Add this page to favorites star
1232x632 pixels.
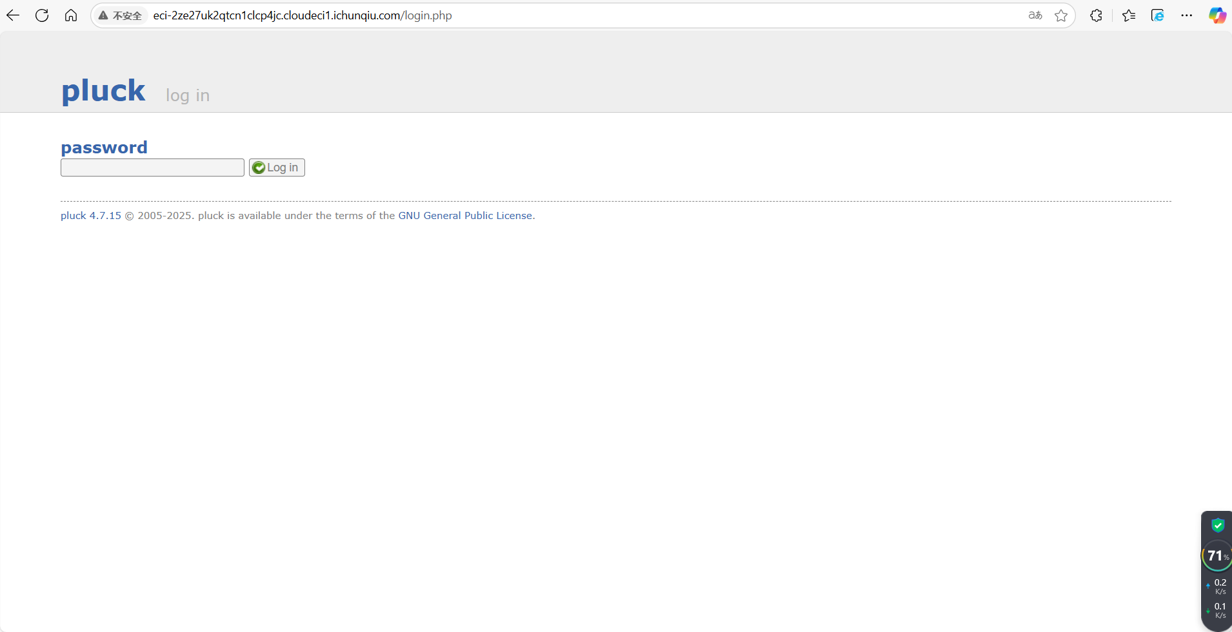(1061, 15)
